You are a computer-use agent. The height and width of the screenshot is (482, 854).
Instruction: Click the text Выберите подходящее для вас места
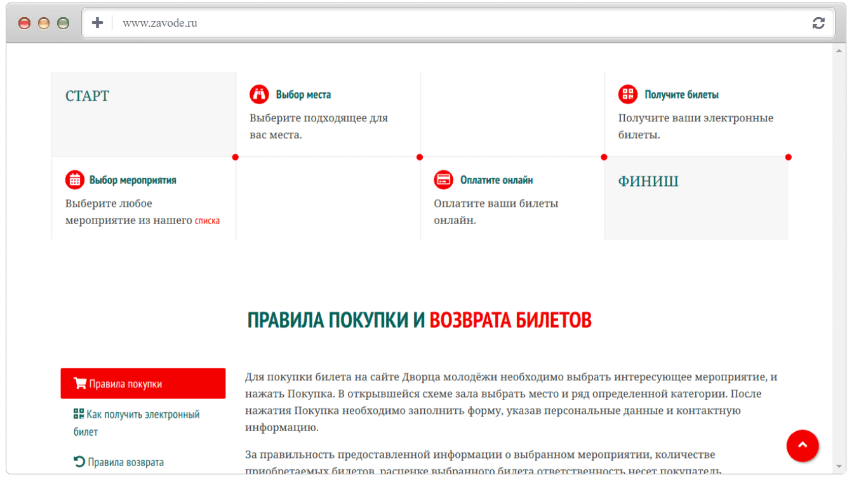pyautogui.click(x=319, y=126)
